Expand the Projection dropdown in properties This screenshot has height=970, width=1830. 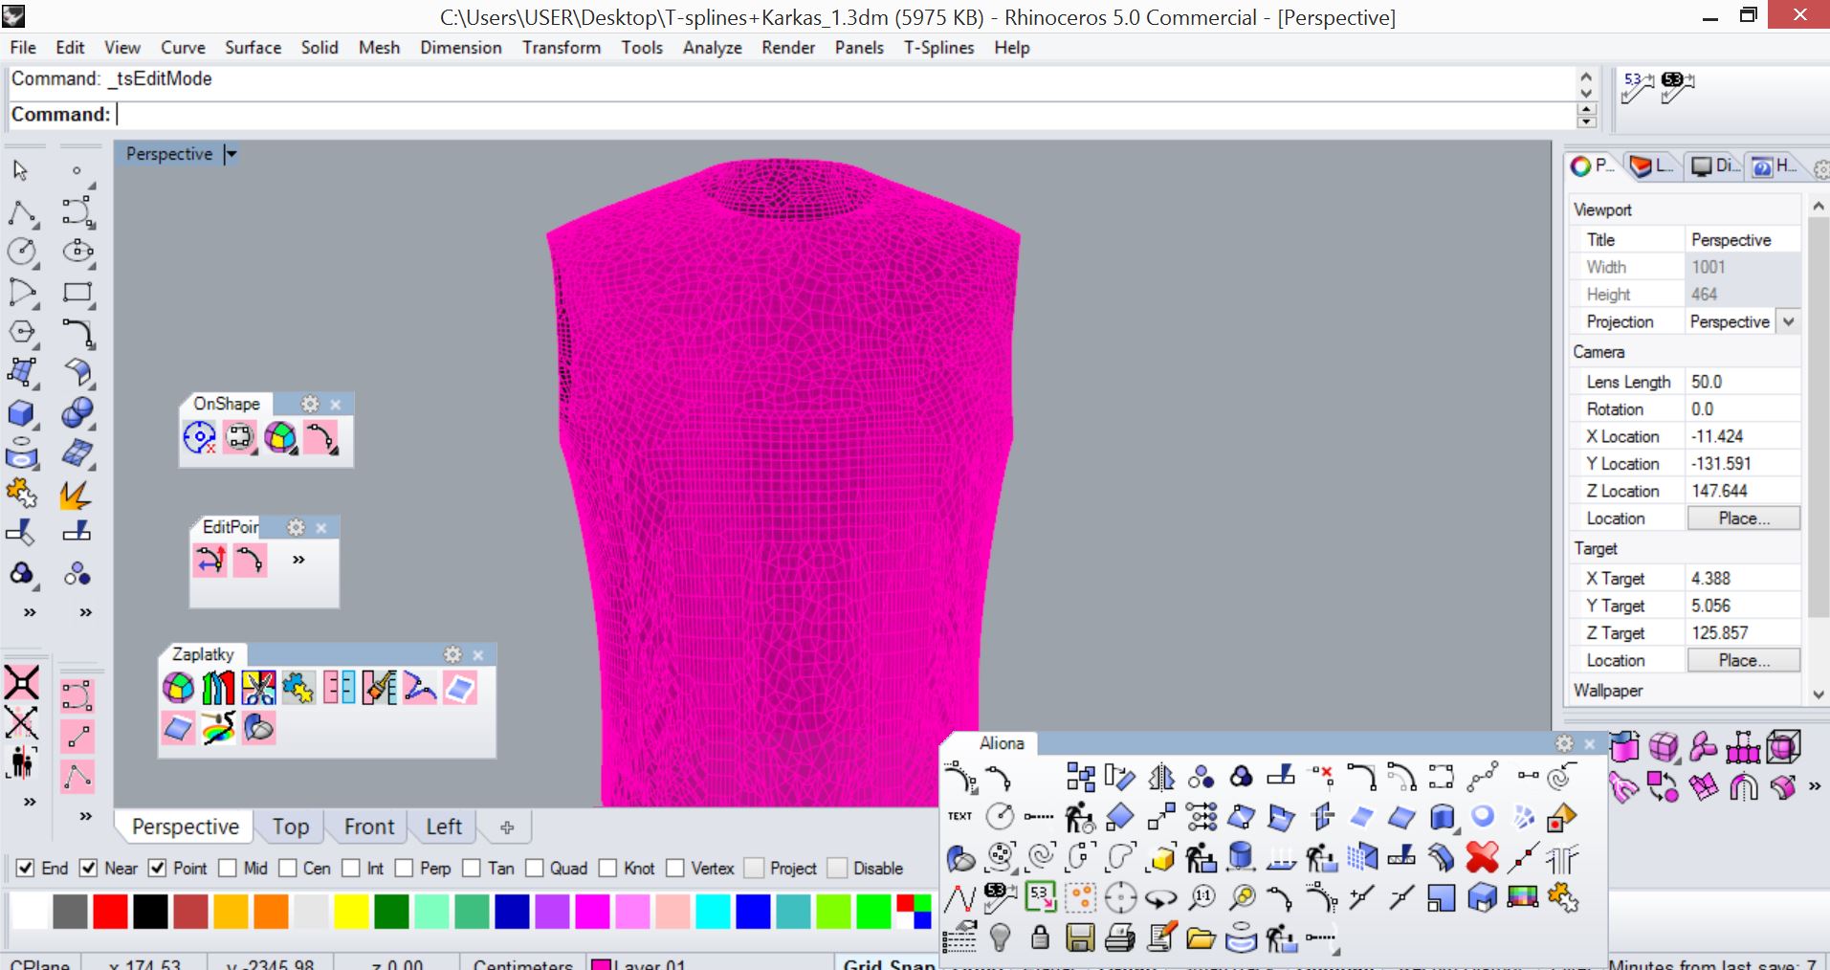(x=1788, y=322)
